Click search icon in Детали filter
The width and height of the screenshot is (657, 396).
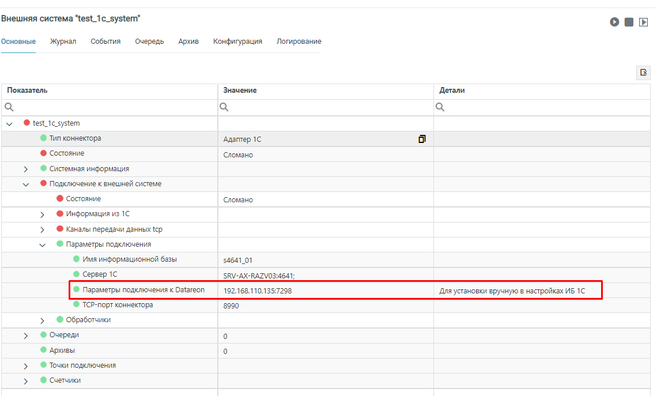440,107
